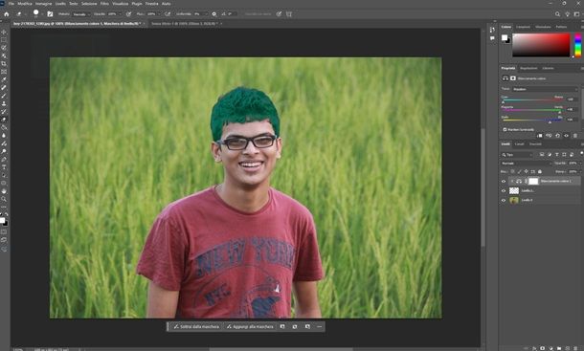
Task: Open the Tono dropdown in Proprietà
Action: click(545, 89)
